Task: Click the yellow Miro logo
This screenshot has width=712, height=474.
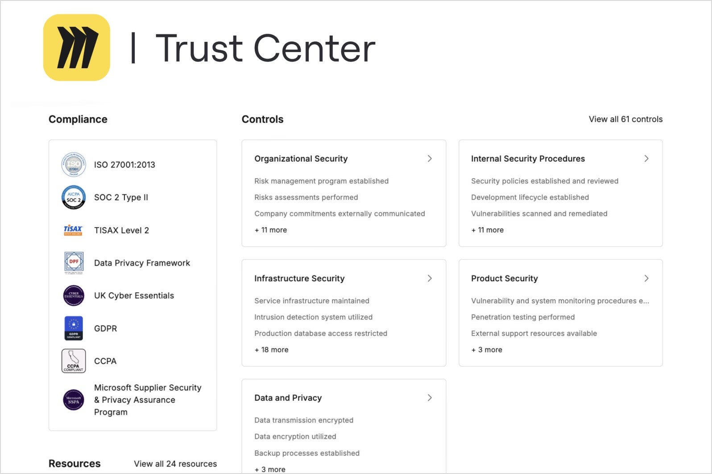Action: point(77,48)
